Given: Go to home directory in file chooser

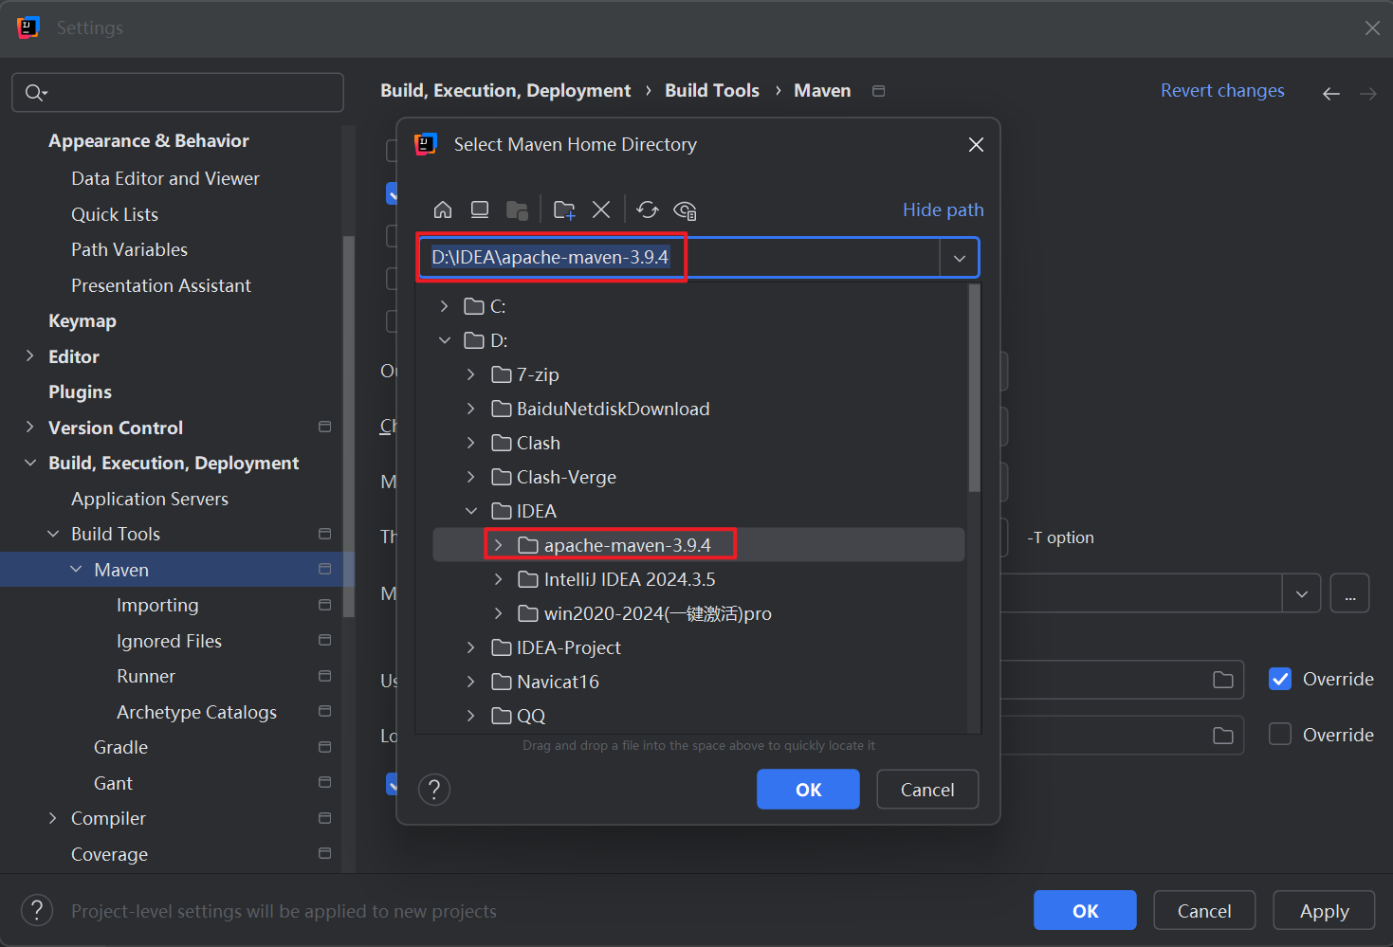Looking at the screenshot, I should [x=443, y=209].
